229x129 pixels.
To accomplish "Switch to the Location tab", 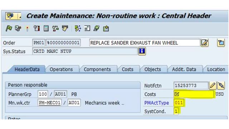I will coord(216,69).
